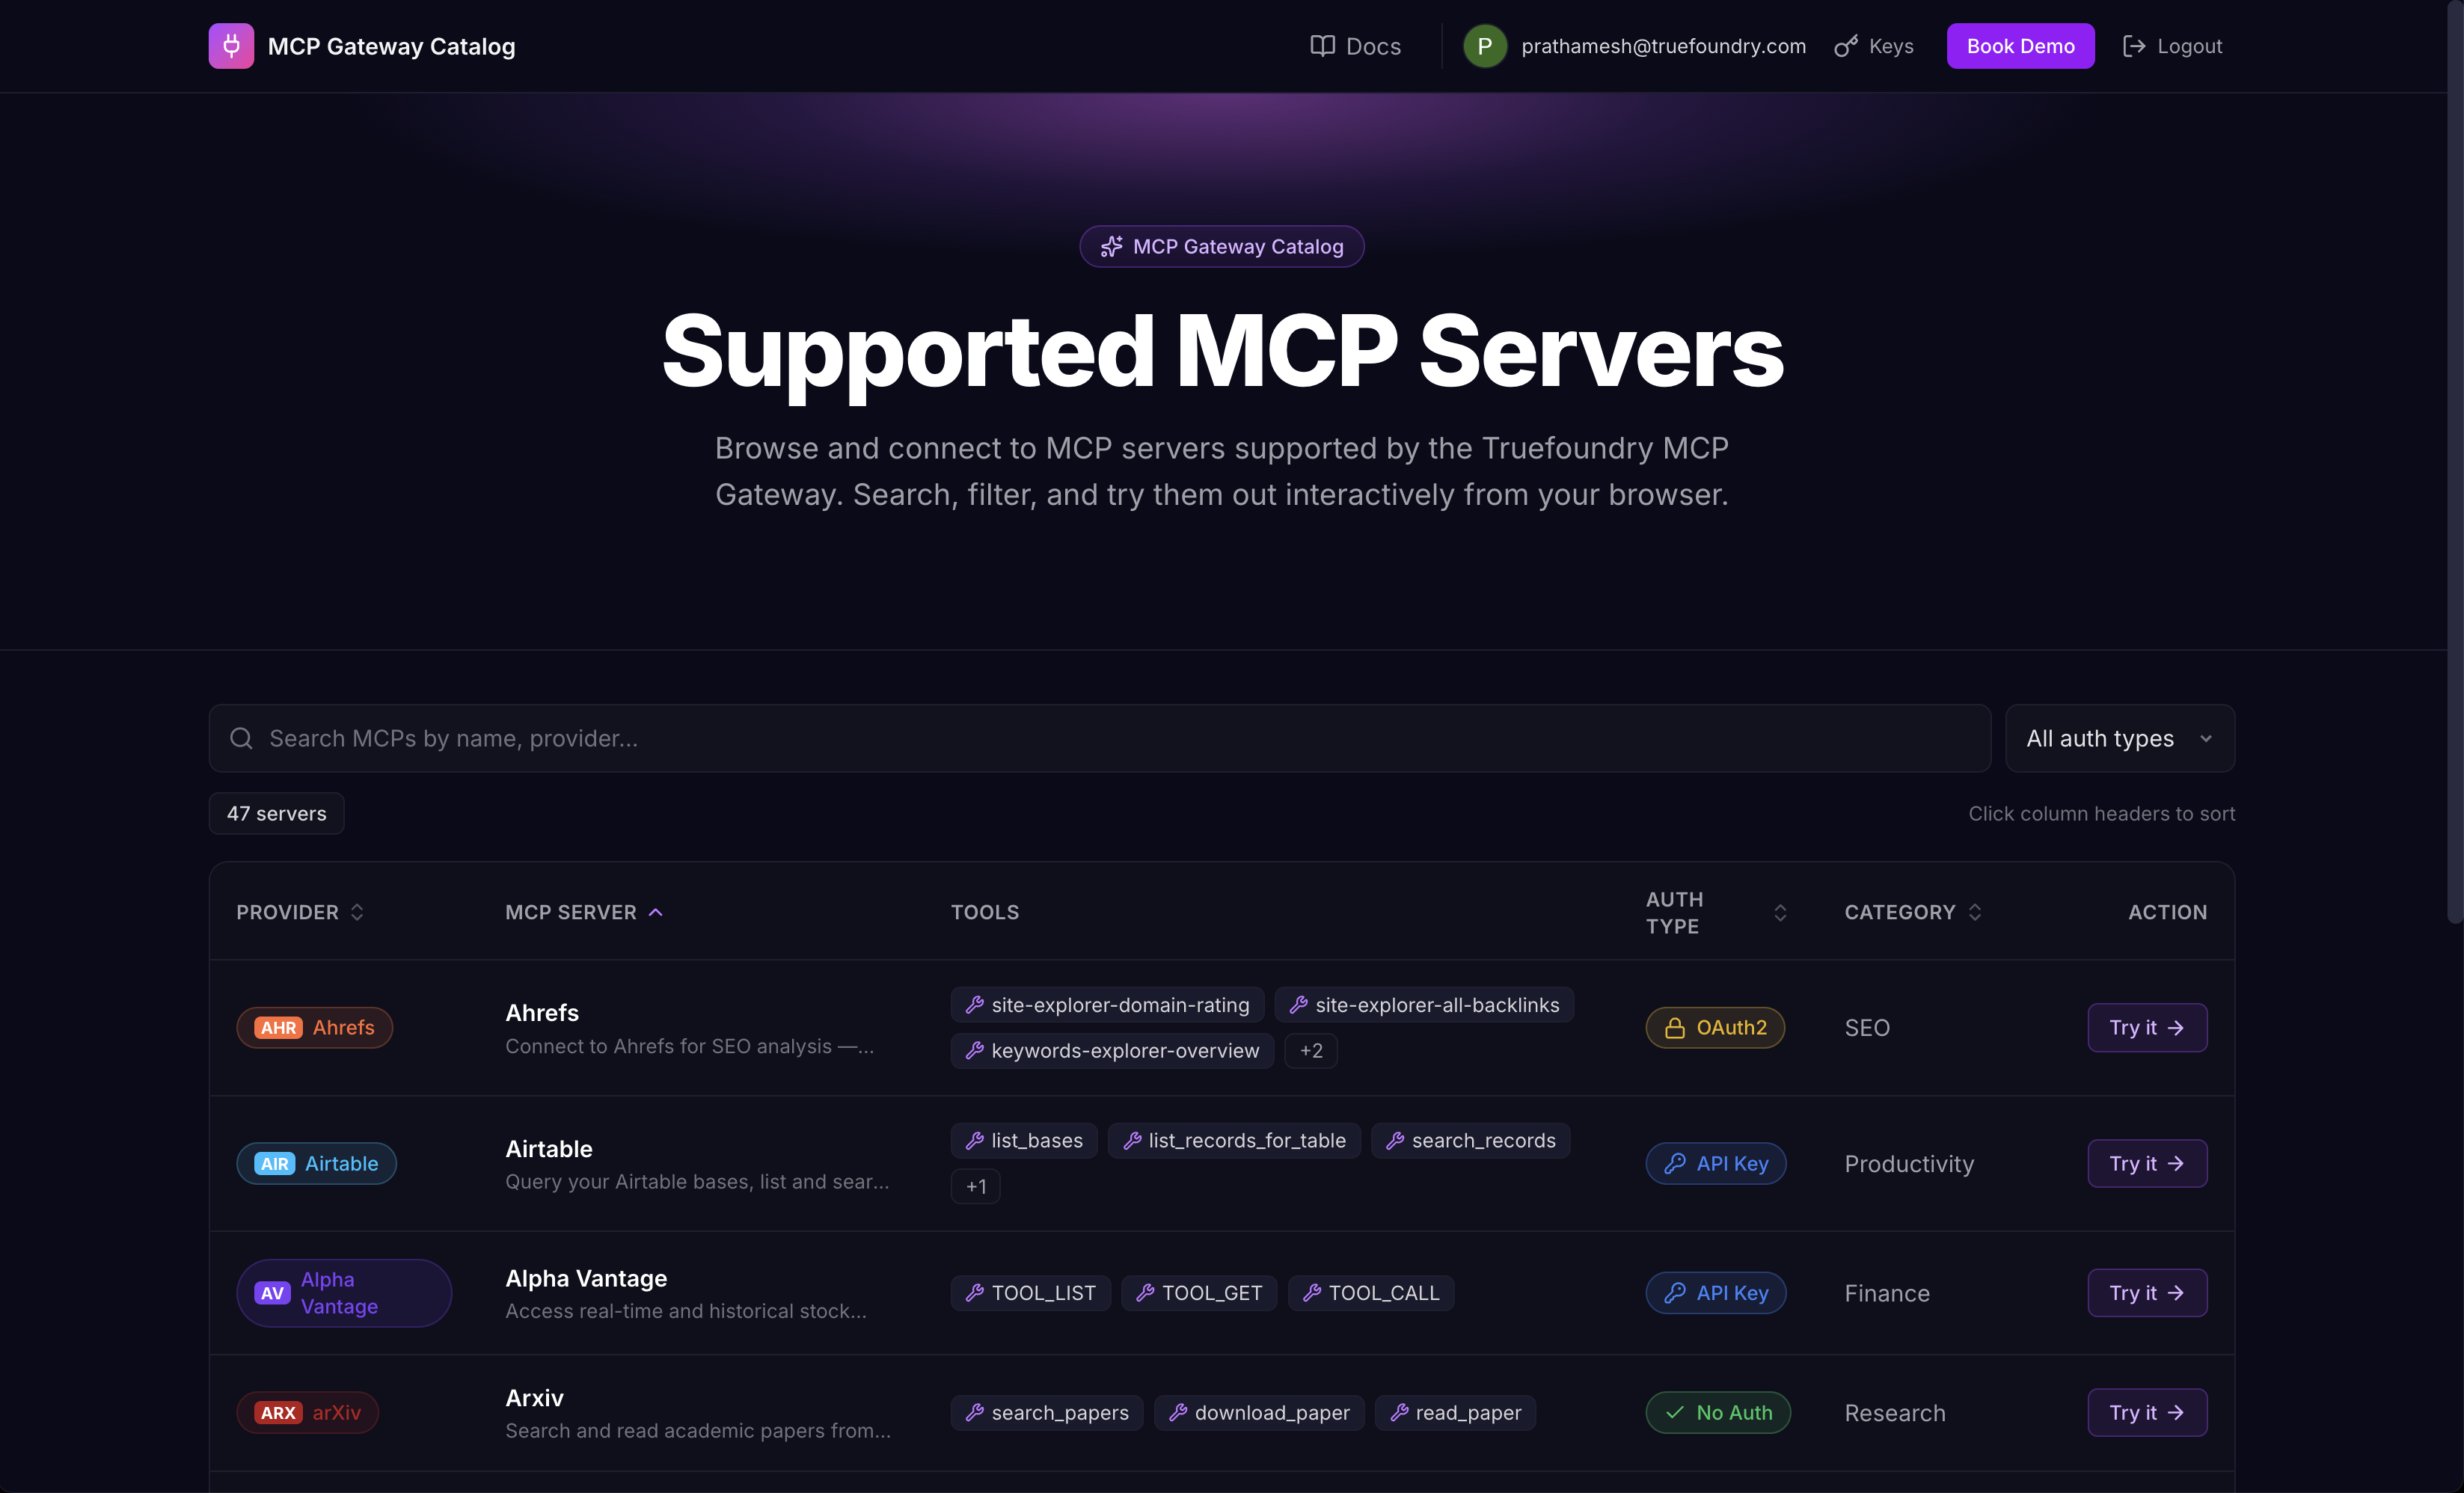
Task: Click Try it for Alpha Vantage
Action: click(x=2147, y=1293)
